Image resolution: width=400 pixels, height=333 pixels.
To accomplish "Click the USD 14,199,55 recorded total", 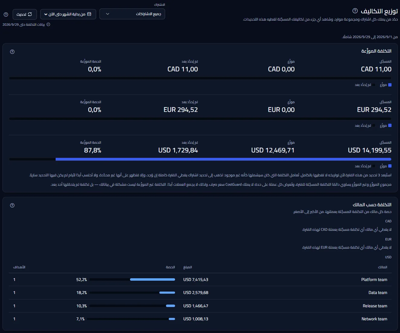I will pos(369,150).
